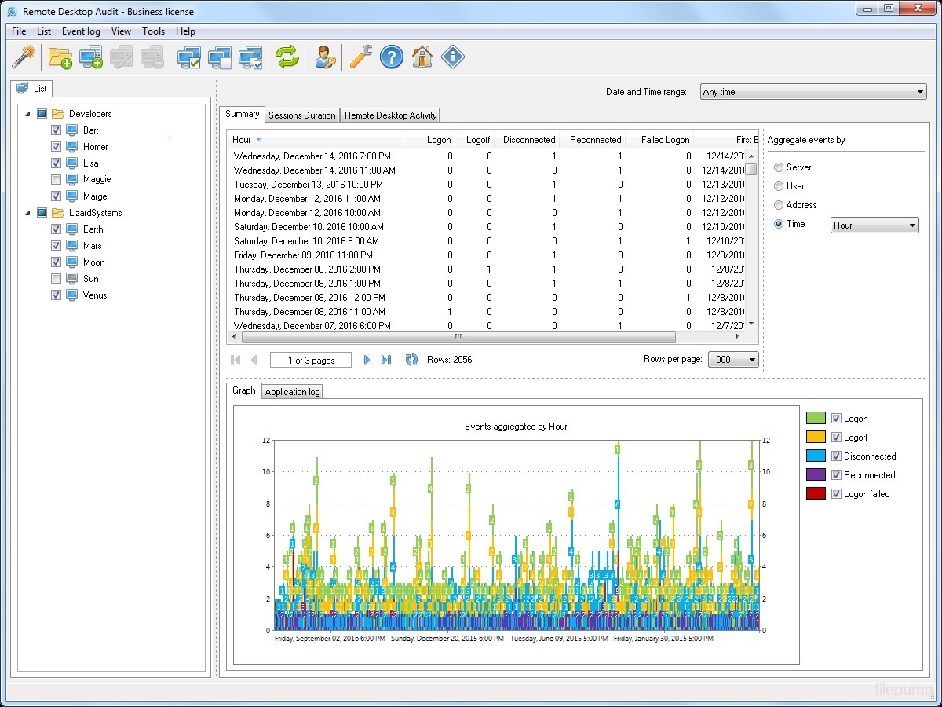Click the wizard wand toolbar icon
This screenshot has width=942, height=707.
(24, 57)
